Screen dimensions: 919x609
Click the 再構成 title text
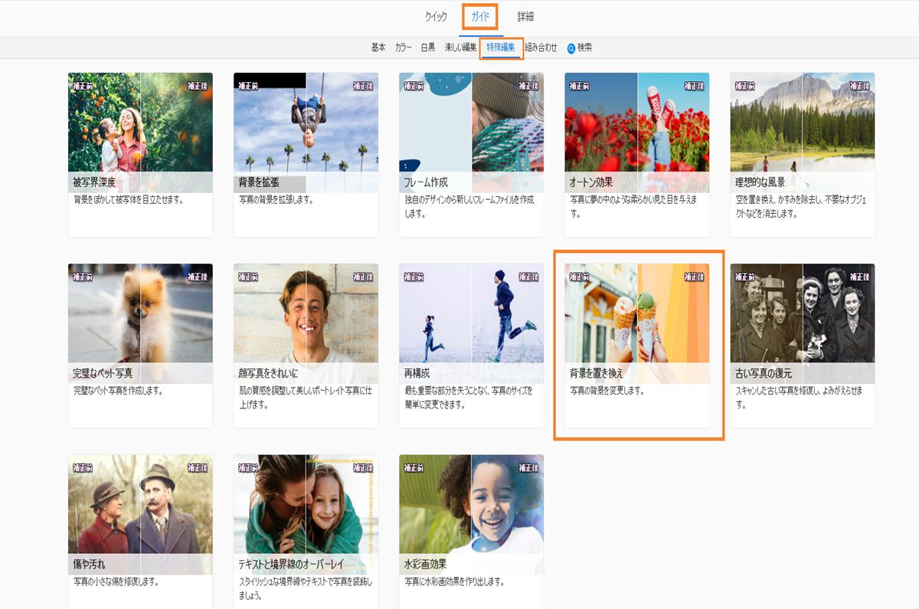[417, 374]
